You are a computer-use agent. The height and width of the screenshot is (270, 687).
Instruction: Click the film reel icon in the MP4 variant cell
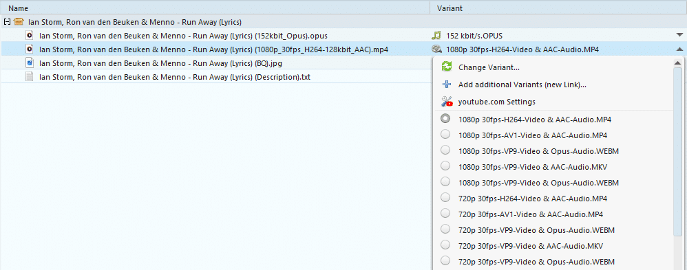[x=436, y=49]
